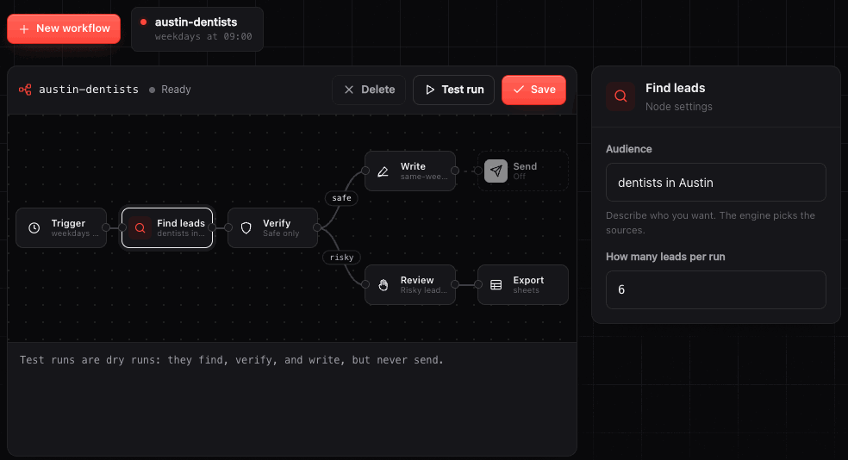Select the Verify node label

tap(277, 223)
